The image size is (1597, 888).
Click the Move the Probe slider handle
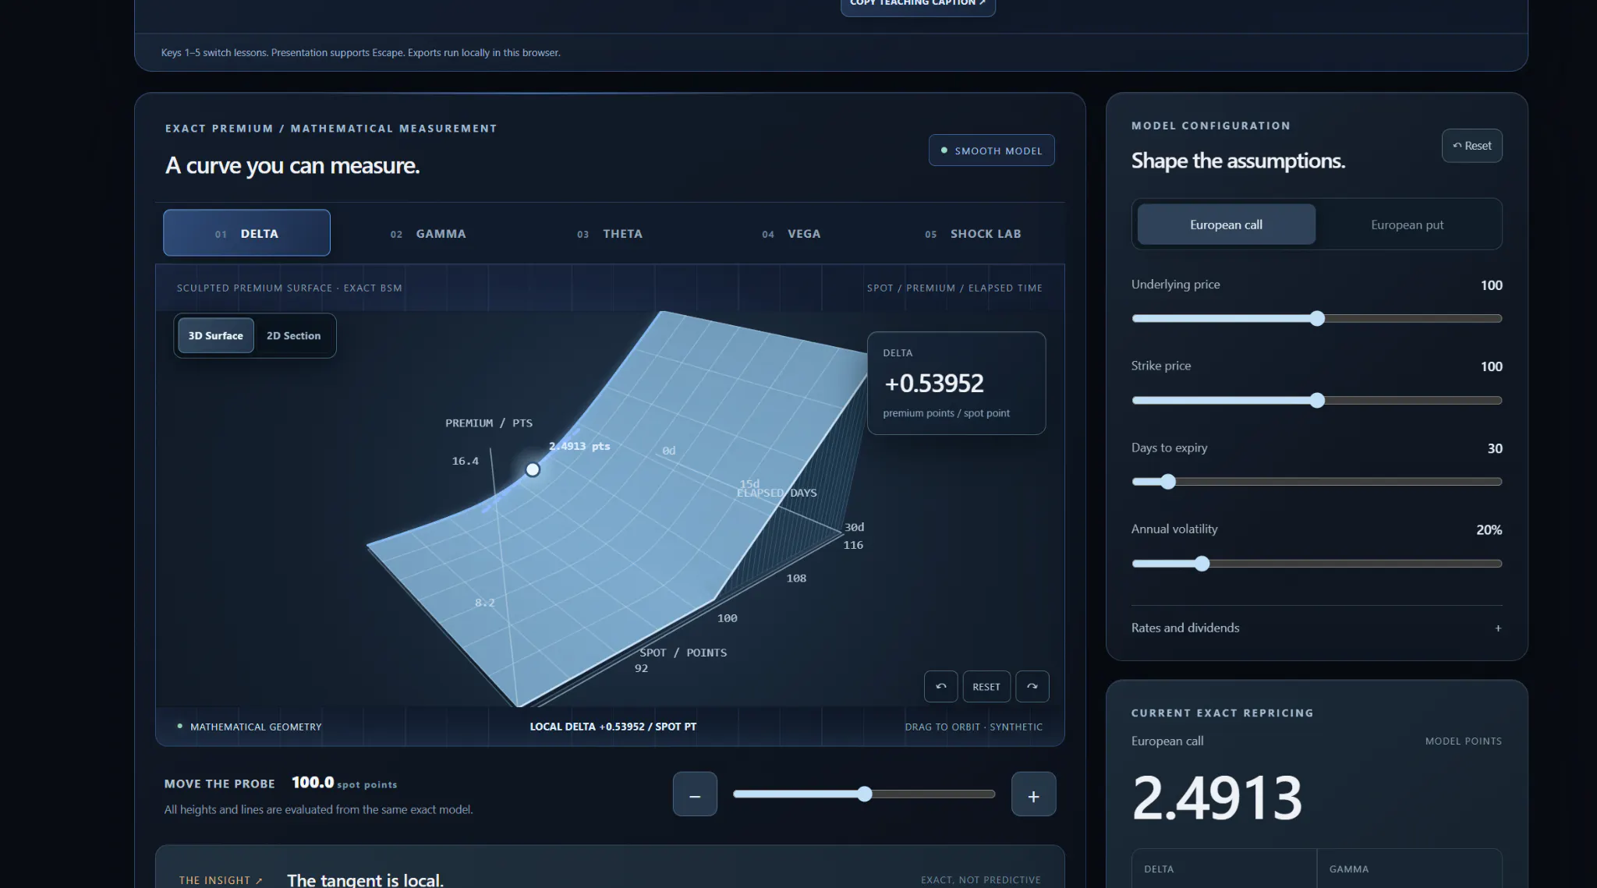pos(864,794)
